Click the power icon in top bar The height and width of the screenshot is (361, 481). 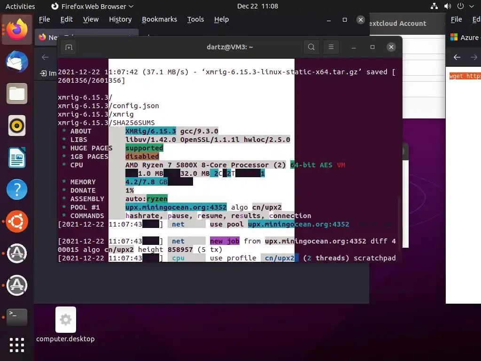pos(460,6)
